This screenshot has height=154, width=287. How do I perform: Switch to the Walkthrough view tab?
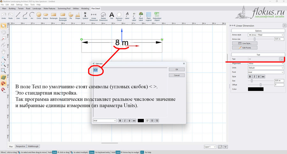[33, 146]
